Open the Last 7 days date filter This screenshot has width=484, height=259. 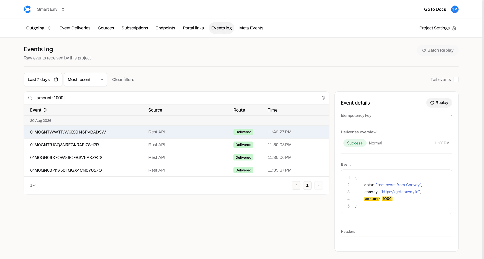43,80
